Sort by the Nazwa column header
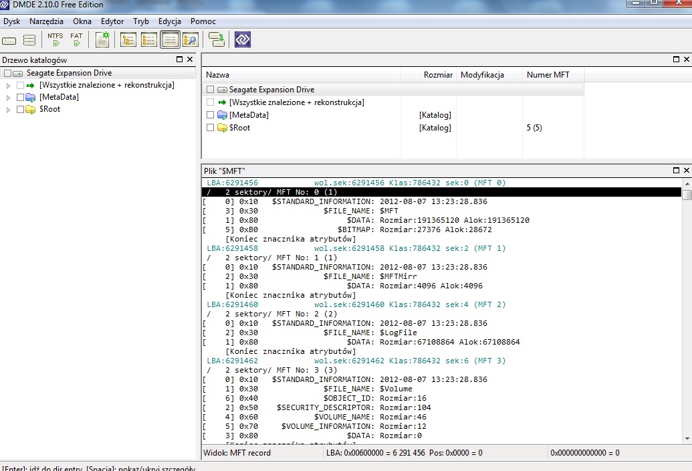 (302, 75)
